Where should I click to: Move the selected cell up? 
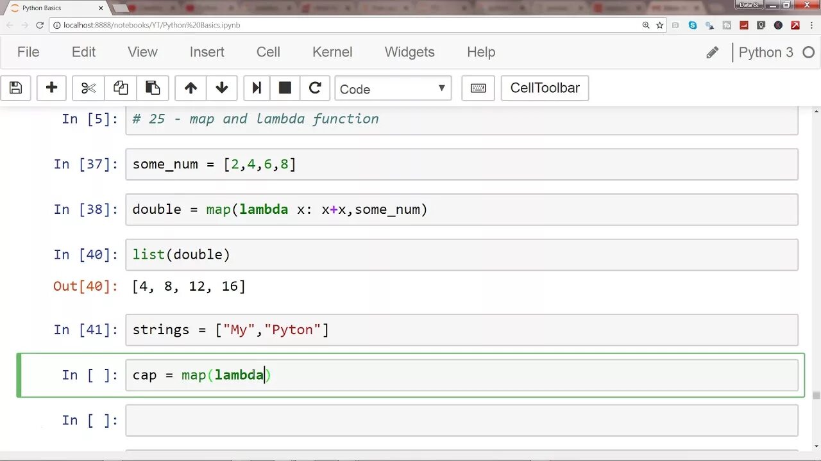pos(190,88)
